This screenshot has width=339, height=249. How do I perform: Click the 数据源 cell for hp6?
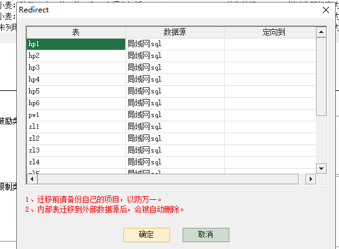(174, 103)
